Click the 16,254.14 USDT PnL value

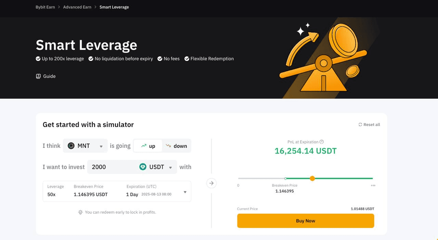(306, 151)
